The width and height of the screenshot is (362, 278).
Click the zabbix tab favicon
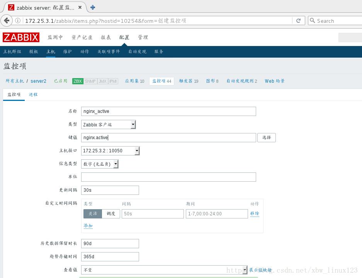tap(11, 7)
